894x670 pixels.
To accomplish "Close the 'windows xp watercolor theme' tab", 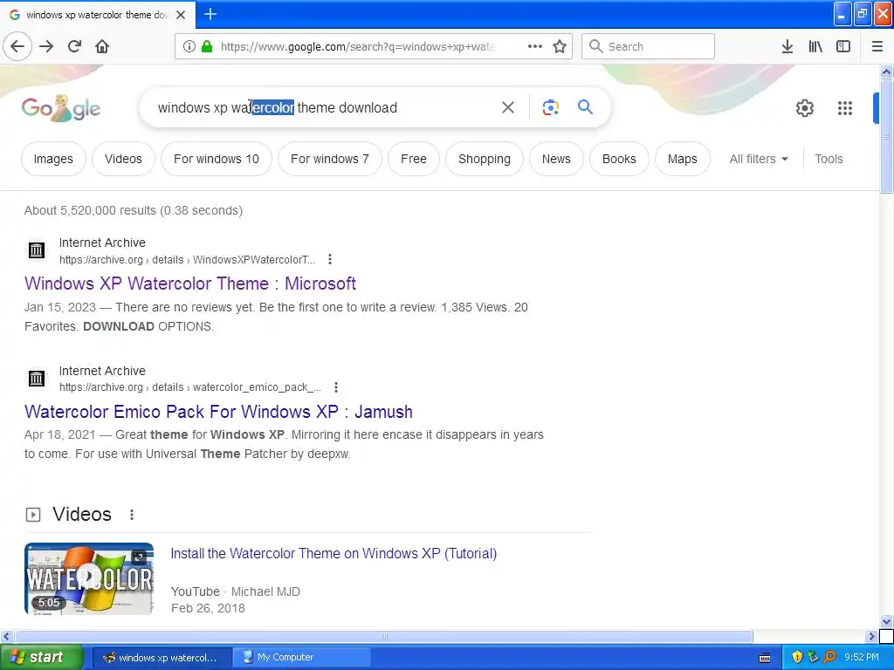I will (181, 15).
